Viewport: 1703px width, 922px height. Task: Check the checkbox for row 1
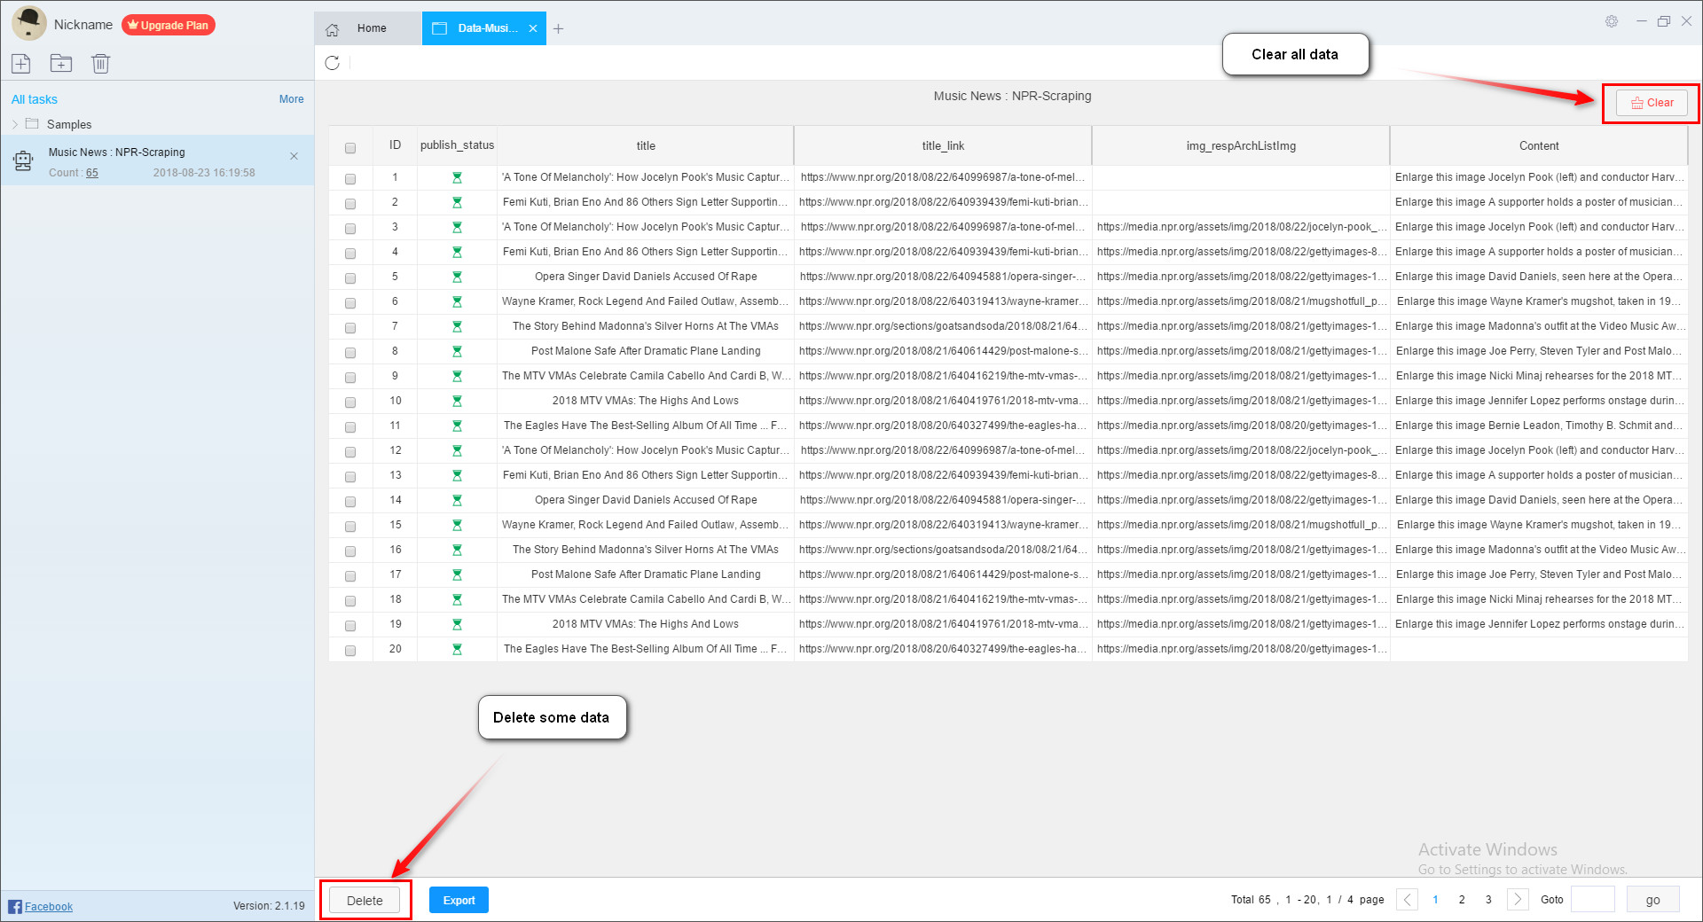[x=350, y=179]
